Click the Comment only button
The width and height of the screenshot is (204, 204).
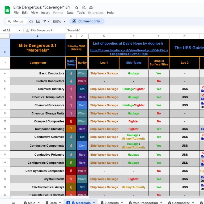(x=87, y=21)
